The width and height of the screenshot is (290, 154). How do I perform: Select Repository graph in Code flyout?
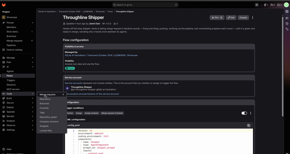[52, 117]
